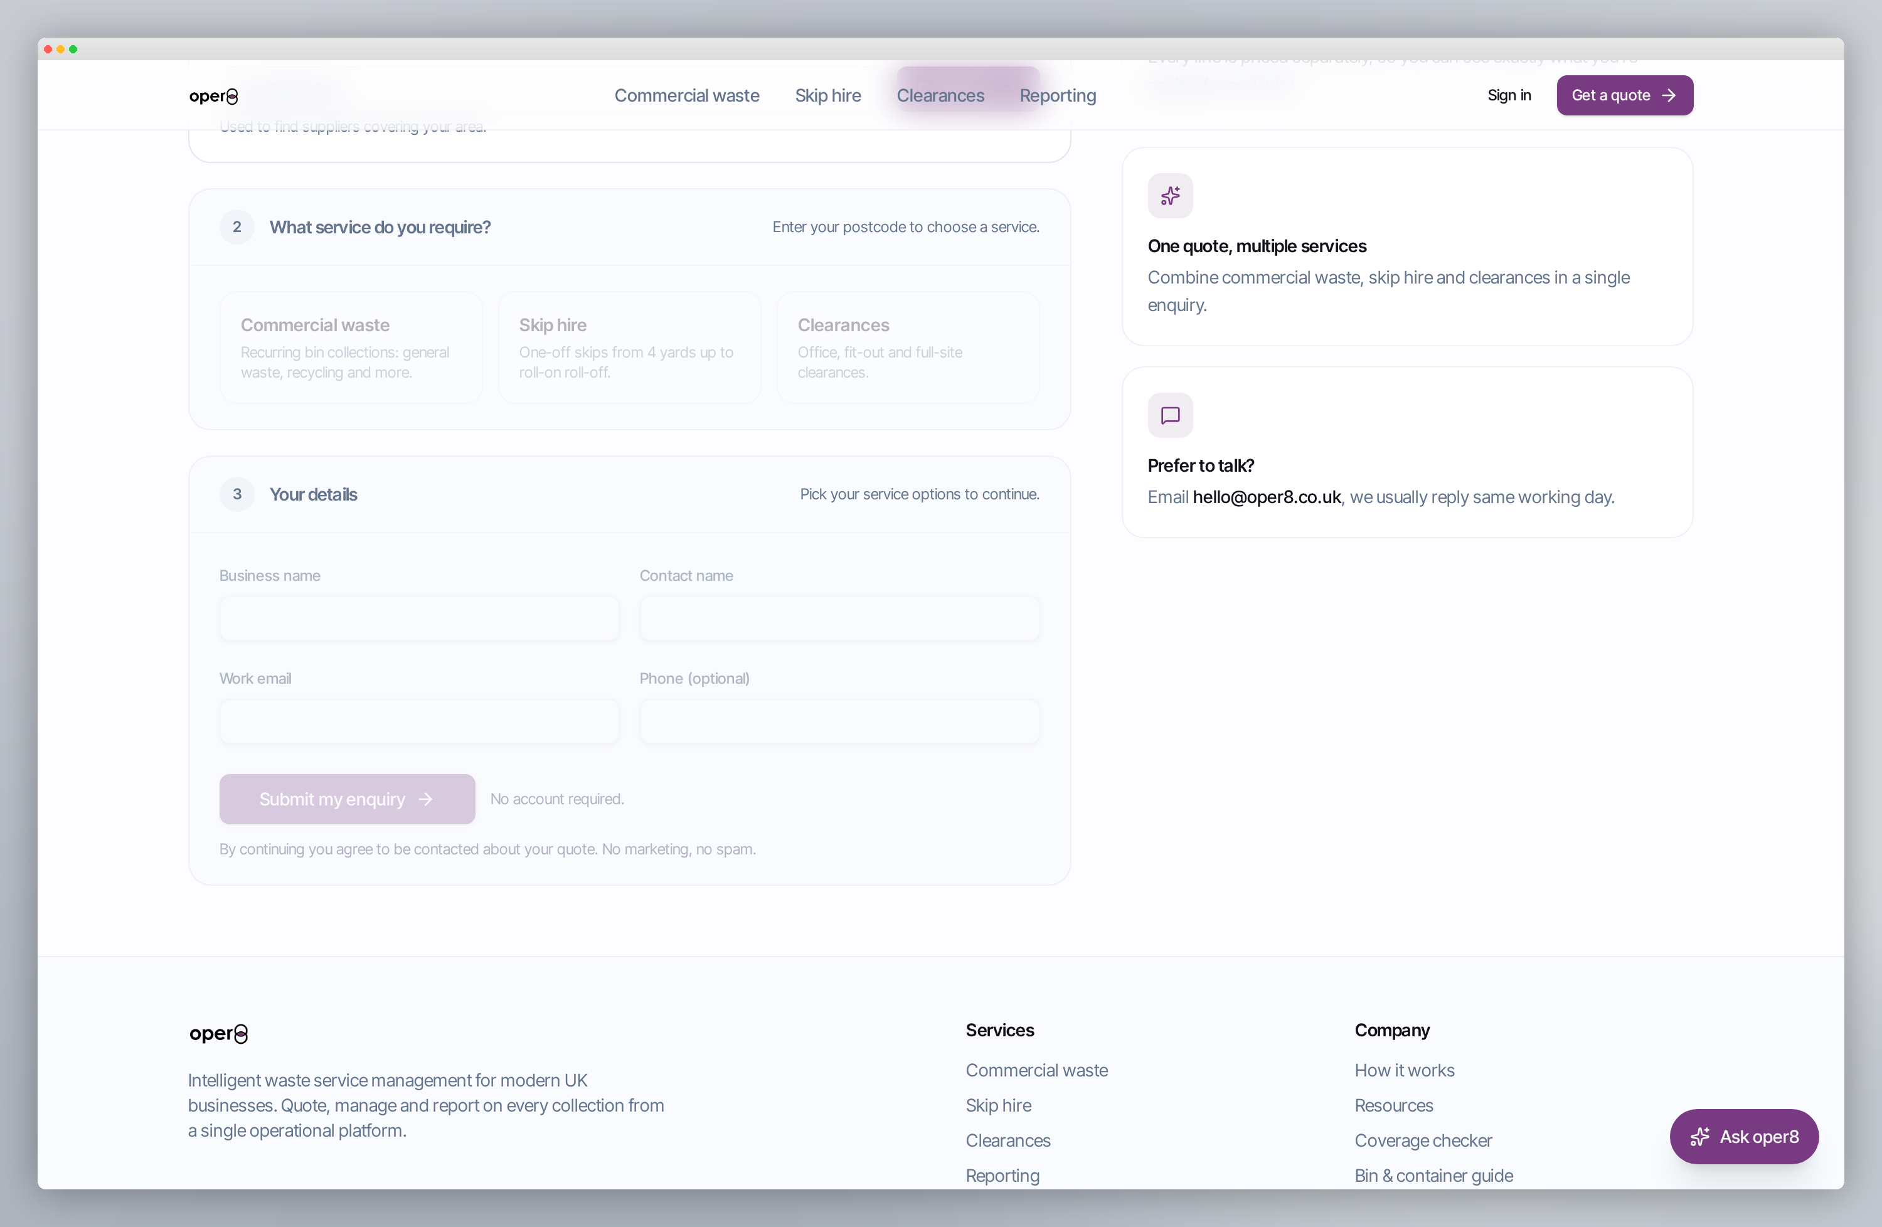The image size is (1882, 1227).
Task: Click 'What service do you require?' heading
Action: 380,227
